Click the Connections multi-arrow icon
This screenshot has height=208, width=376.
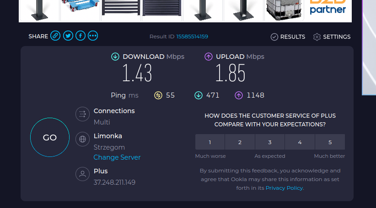point(82,114)
